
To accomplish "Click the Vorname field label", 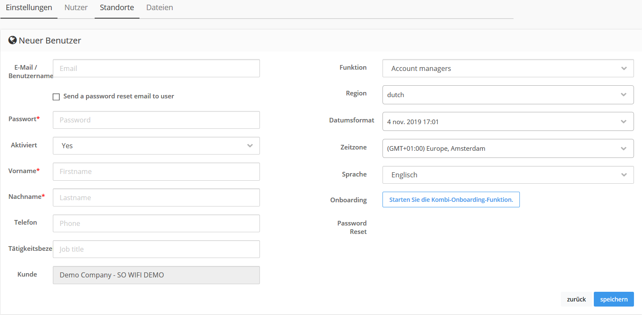I will tap(24, 171).
